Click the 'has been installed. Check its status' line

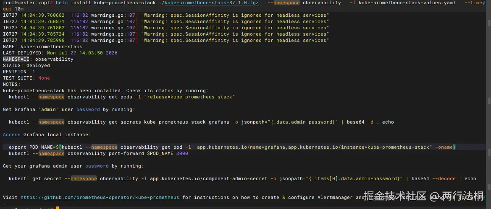[x=105, y=90]
